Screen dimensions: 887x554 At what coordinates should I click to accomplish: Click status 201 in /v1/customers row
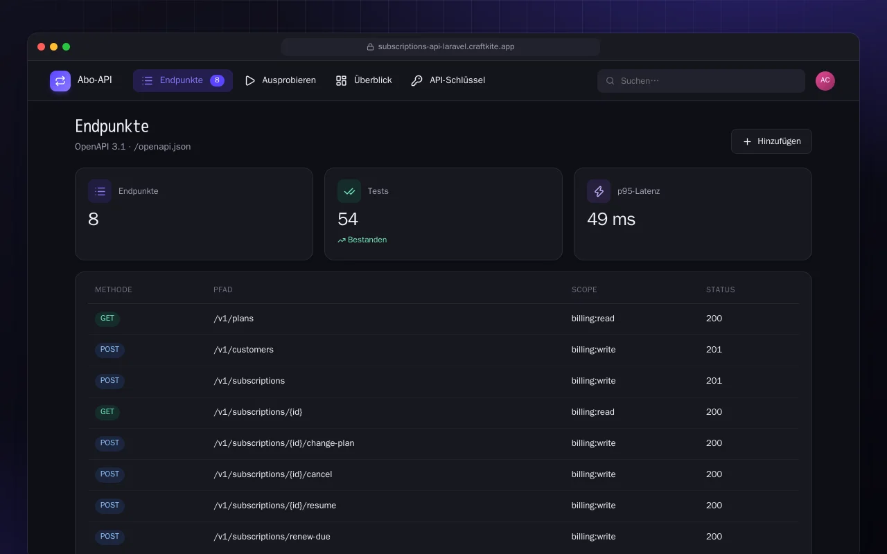click(714, 350)
